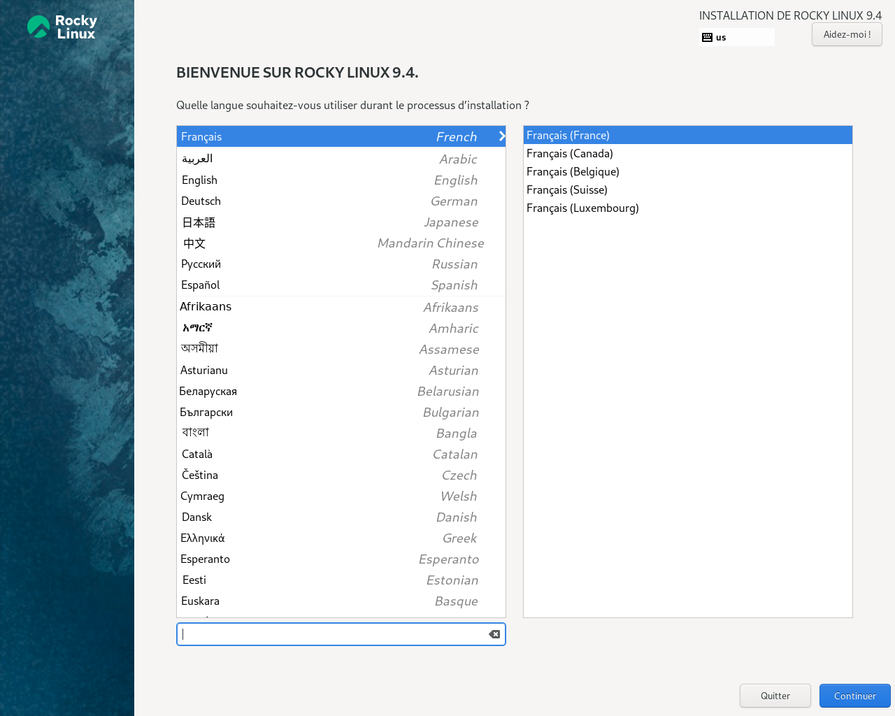
Task: Click the Quitter button
Action: (x=775, y=696)
